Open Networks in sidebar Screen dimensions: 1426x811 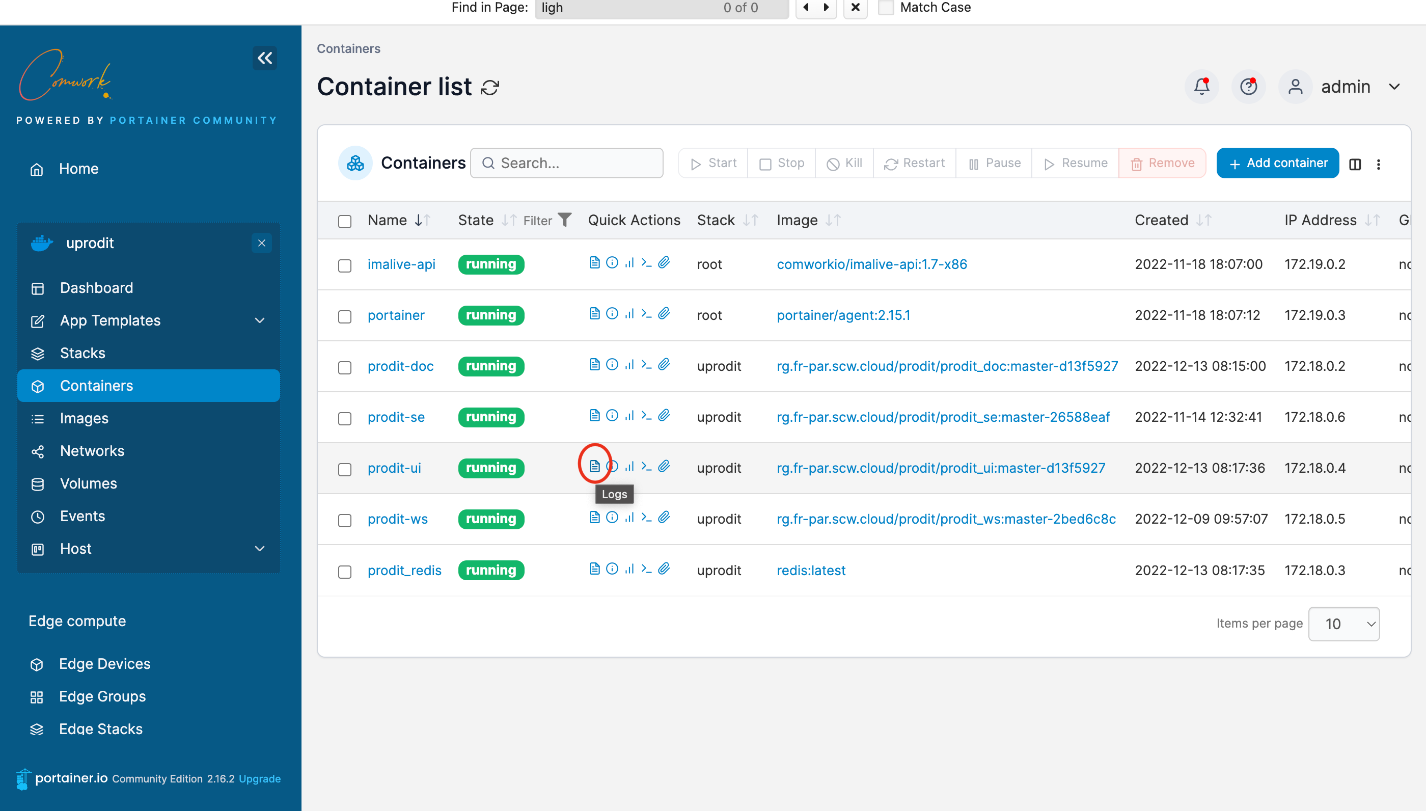click(149, 451)
